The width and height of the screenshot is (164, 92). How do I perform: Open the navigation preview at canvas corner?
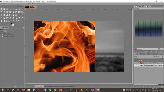pyautogui.click(x=132, y=84)
